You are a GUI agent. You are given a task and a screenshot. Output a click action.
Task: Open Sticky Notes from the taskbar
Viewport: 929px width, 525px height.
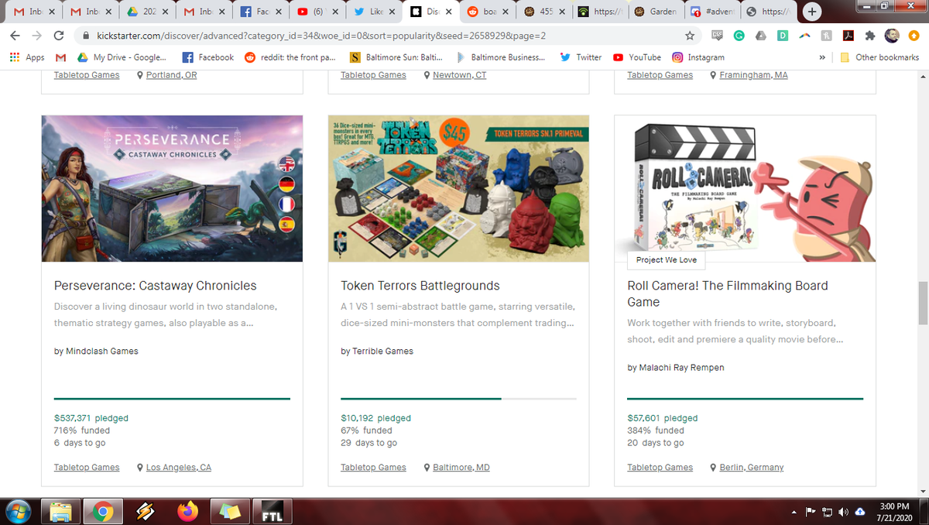(230, 511)
